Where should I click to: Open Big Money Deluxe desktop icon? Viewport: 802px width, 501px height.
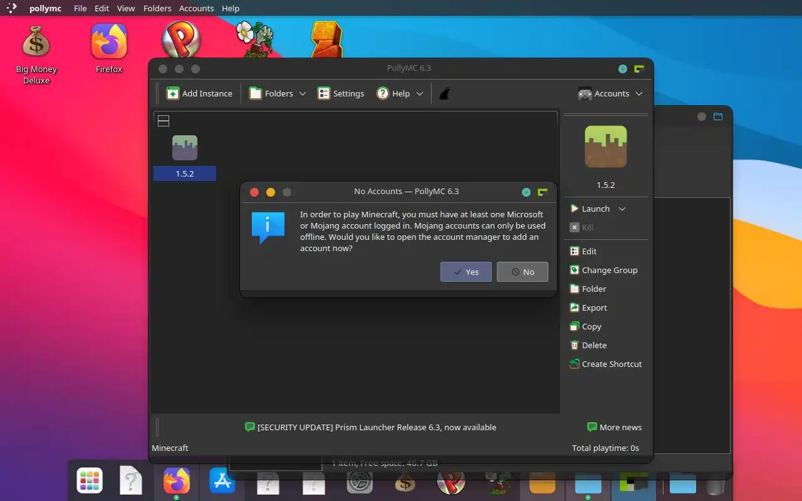36,54
